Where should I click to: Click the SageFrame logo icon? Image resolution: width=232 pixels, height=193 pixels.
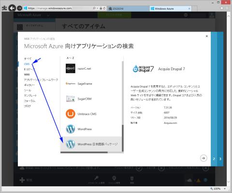tap(71, 84)
